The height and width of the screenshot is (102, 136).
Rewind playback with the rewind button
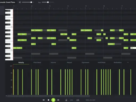pyautogui.click(x=44, y=100)
